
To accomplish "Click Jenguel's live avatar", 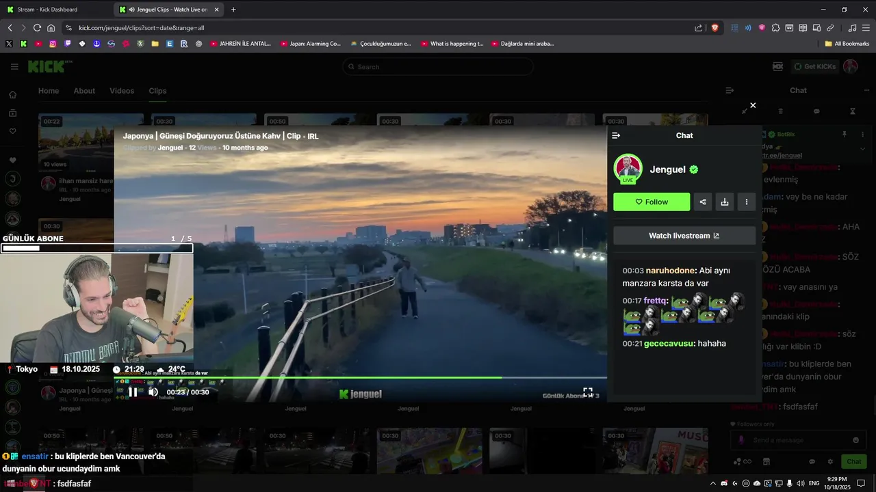I will [x=628, y=168].
